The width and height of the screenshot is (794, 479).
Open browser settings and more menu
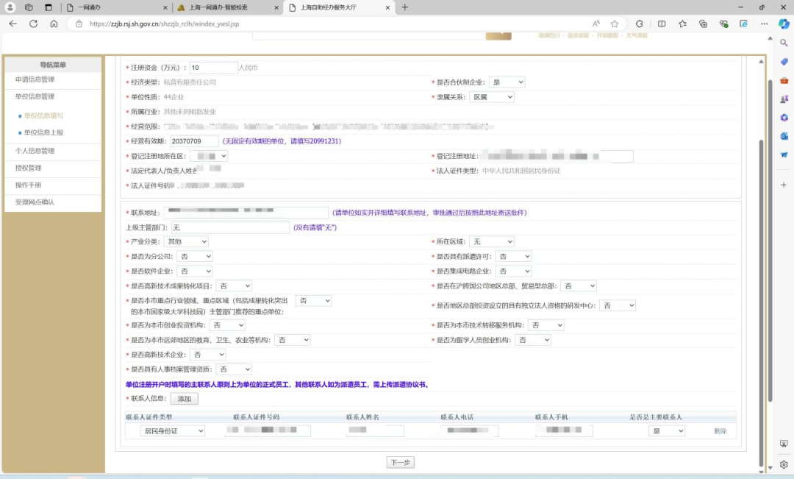coord(765,24)
